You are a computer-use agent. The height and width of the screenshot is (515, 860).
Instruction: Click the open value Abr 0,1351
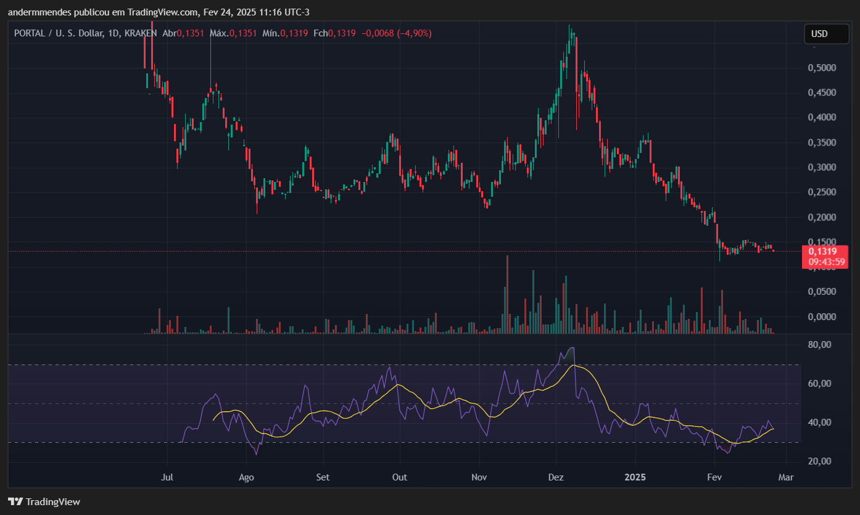184,33
